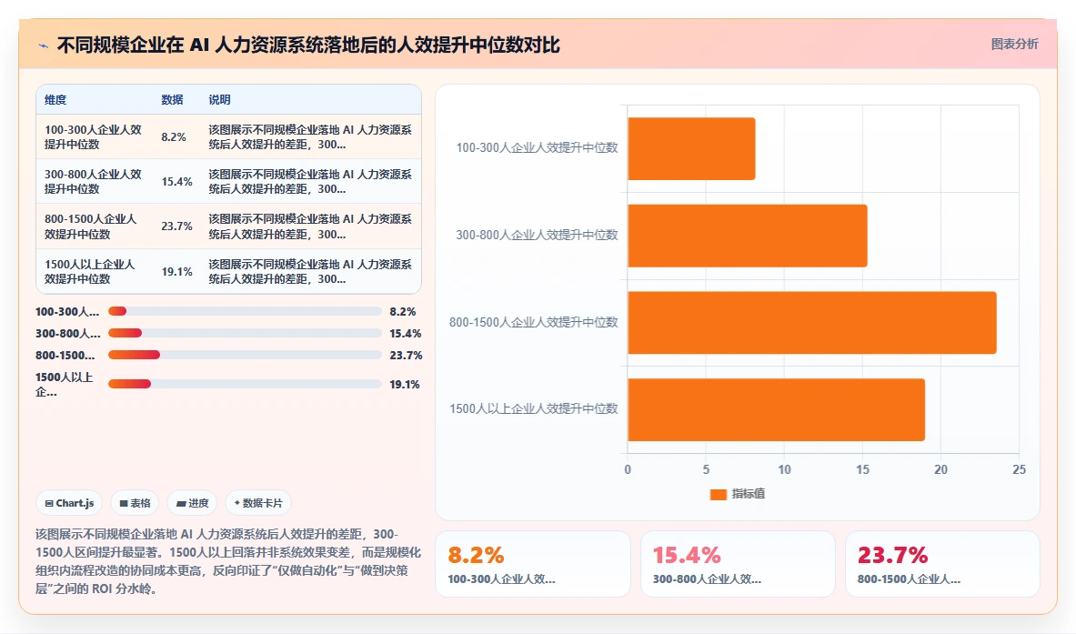Click the 23.7% value in the table

pos(177,226)
